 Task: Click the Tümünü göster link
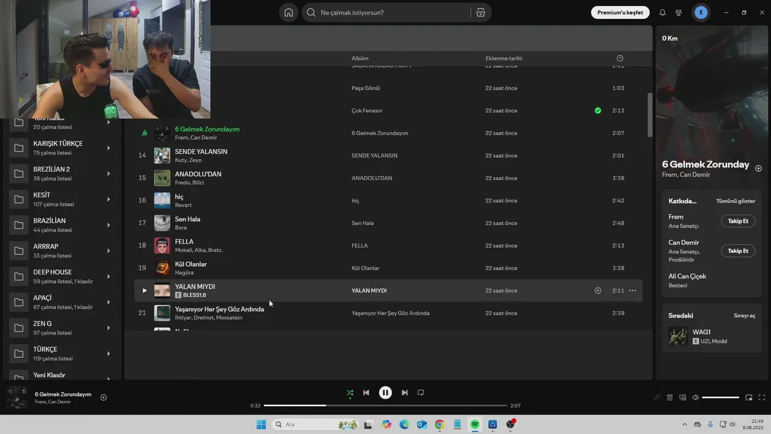[x=735, y=201]
